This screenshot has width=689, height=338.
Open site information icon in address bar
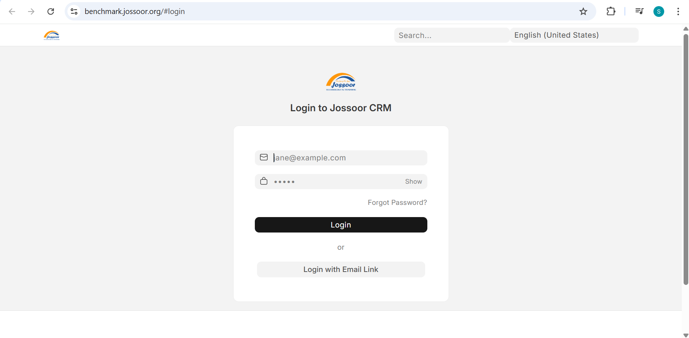click(74, 11)
